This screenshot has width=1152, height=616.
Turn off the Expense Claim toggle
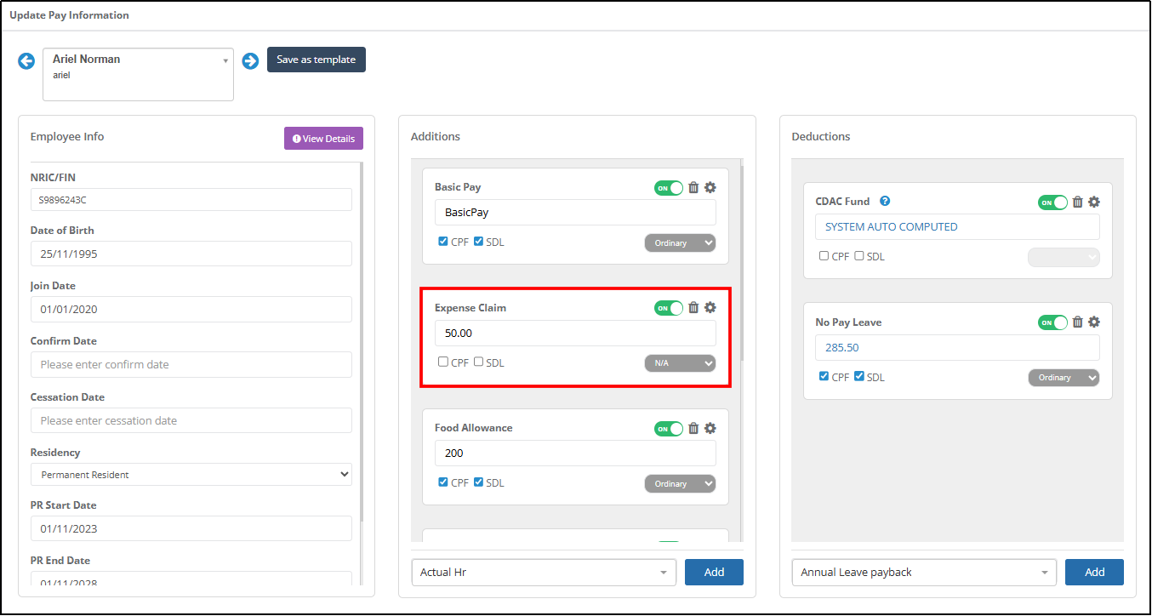coord(669,308)
